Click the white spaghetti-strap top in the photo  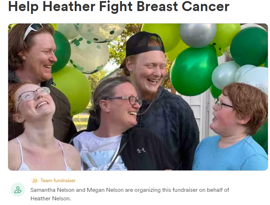43,155
